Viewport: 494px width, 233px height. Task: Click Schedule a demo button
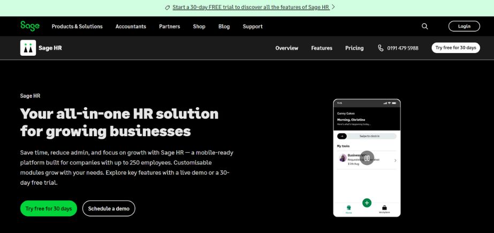click(109, 208)
